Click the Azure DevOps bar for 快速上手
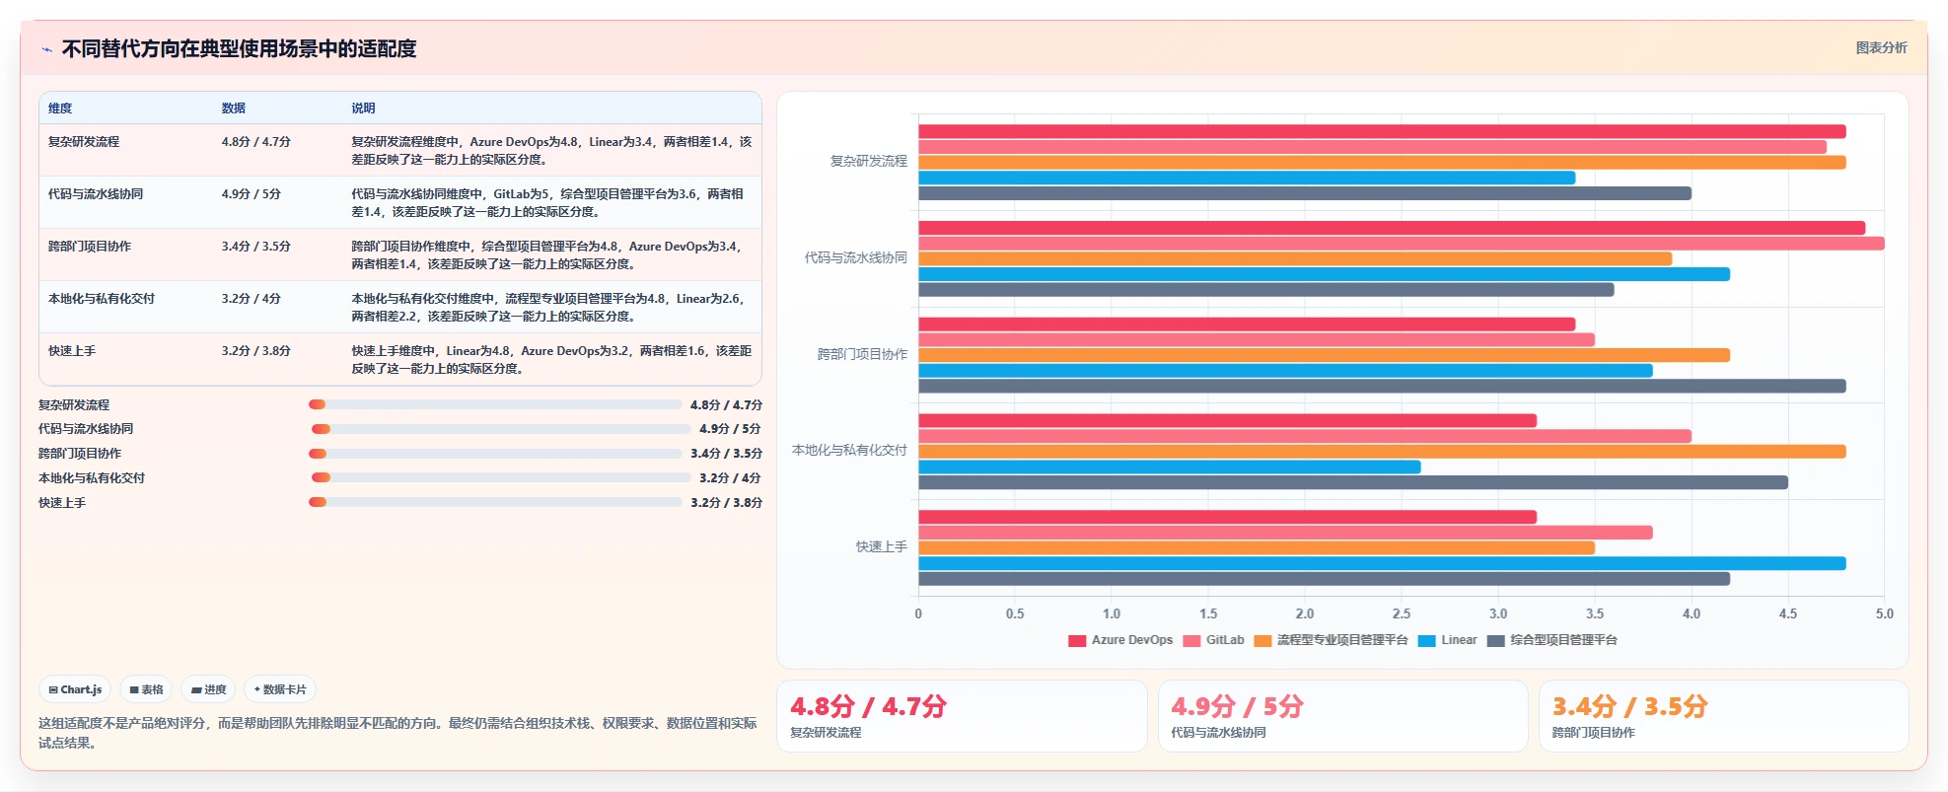The height and width of the screenshot is (792, 1948). click(x=1227, y=517)
